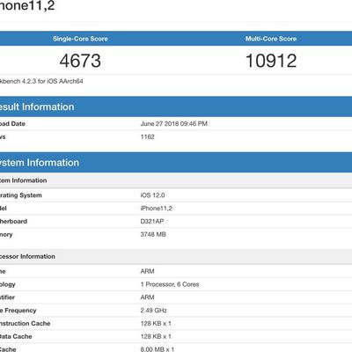Click the motherboard value D321AP
The height and width of the screenshot is (352, 352).
(152, 221)
